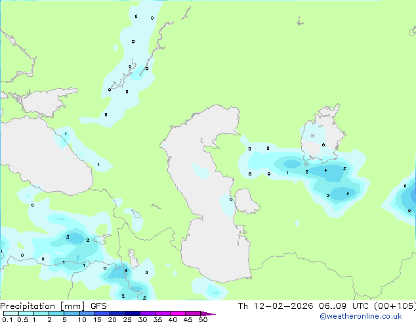The height and width of the screenshot is (322, 416).
Task: Click the 'Th 12-02-2026' date text
Action: point(276,306)
